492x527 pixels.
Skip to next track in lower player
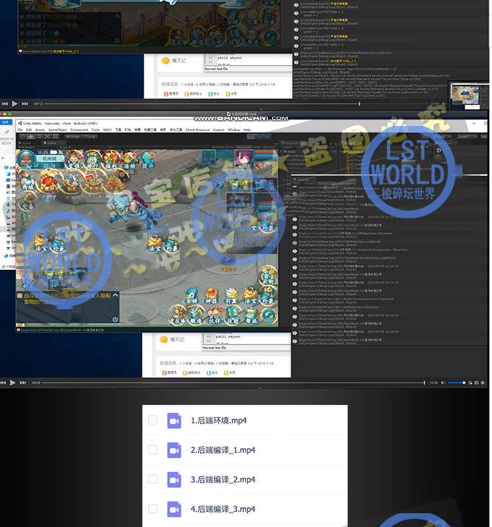(x=23, y=383)
